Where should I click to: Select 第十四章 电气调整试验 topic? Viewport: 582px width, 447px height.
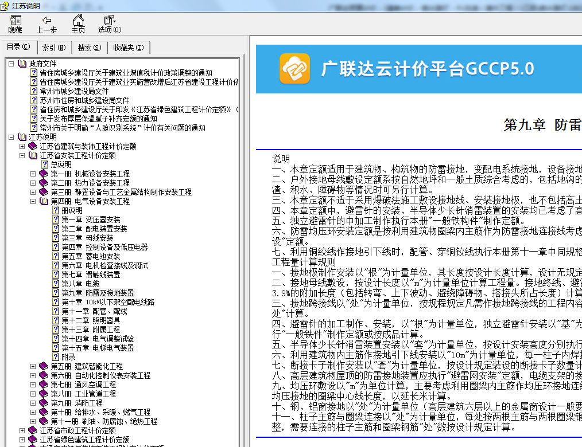coord(98,339)
